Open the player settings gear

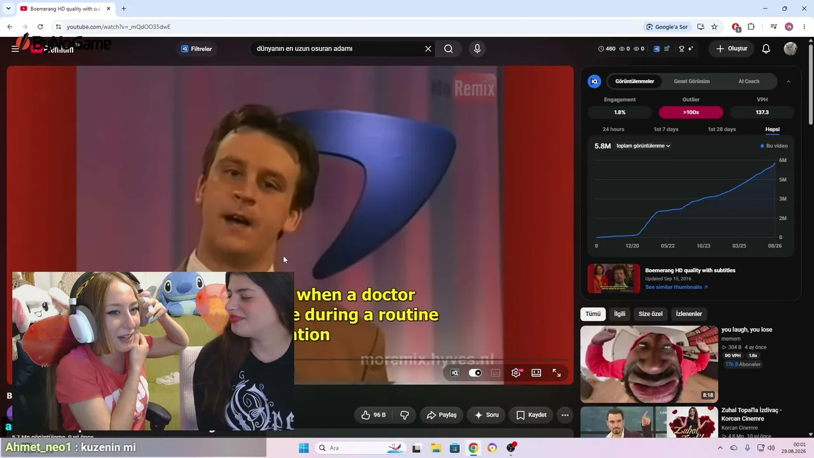[516, 373]
